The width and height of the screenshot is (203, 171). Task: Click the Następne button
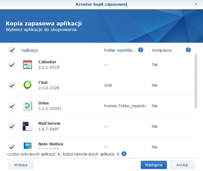[154, 165]
